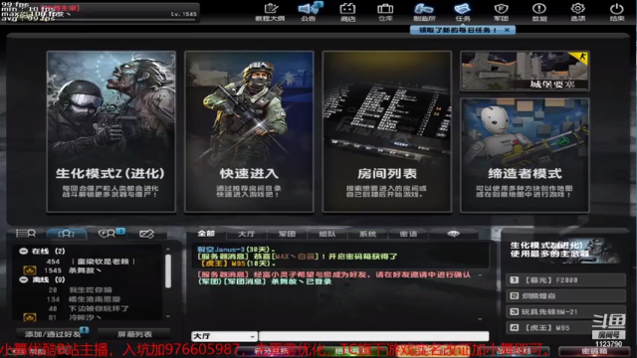Click the 结束 power exit icon
Viewport: 637px width, 358px height.
(617, 12)
